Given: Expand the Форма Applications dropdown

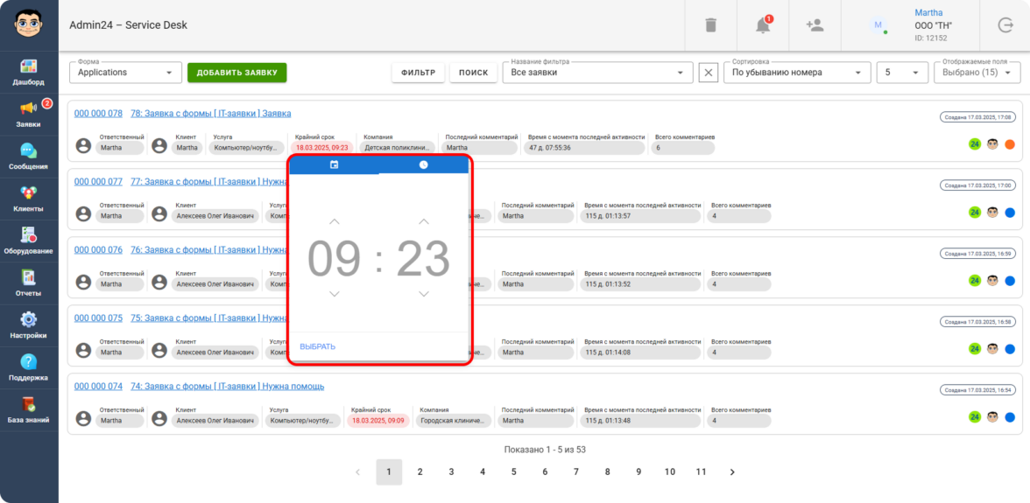Looking at the screenshot, I should [125, 73].
